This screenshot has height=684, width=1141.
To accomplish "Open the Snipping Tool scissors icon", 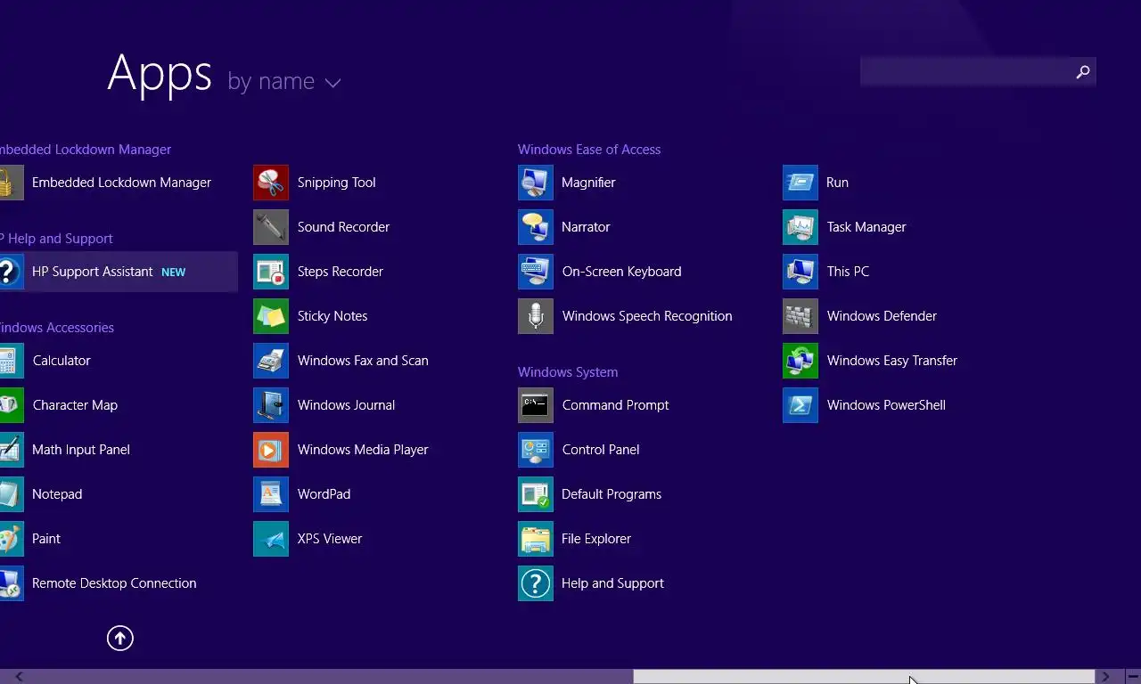I will click(271, 183).
